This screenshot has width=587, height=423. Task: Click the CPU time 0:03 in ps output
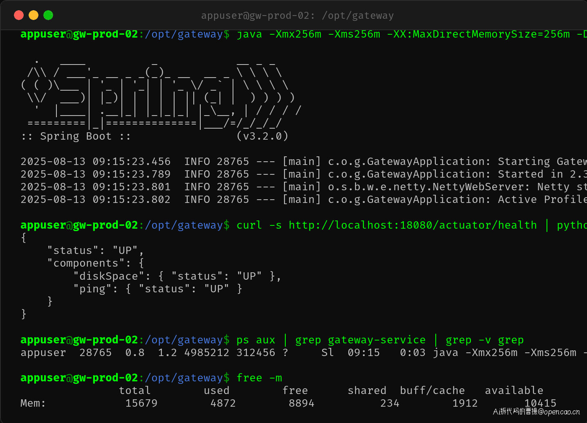point(413,352)
